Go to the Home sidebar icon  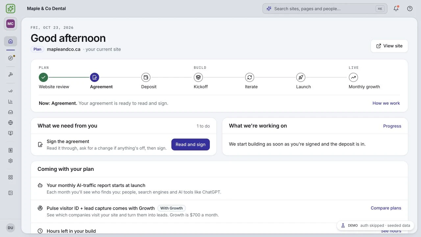pos(11,41)
